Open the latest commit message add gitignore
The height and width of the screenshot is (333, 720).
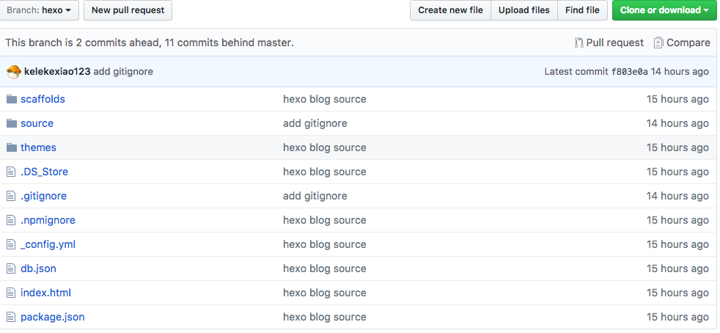[123, 72]
